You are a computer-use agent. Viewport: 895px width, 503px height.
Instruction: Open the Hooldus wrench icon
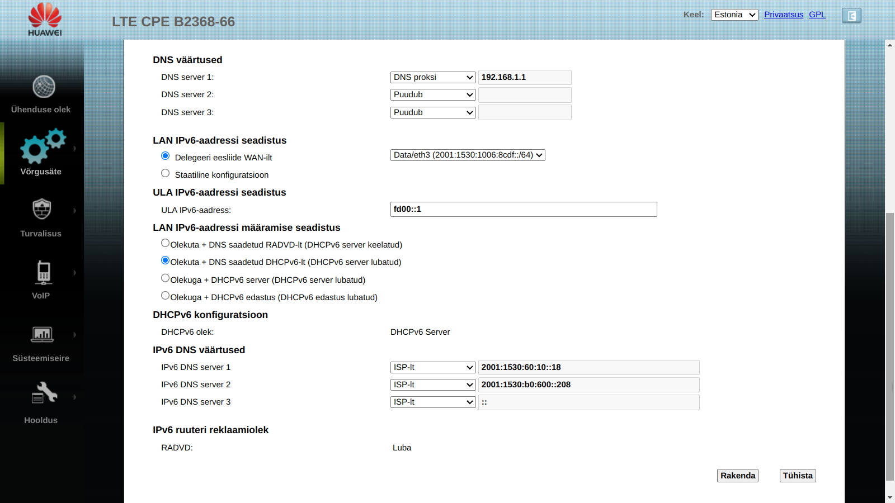[x=44, y=392]
